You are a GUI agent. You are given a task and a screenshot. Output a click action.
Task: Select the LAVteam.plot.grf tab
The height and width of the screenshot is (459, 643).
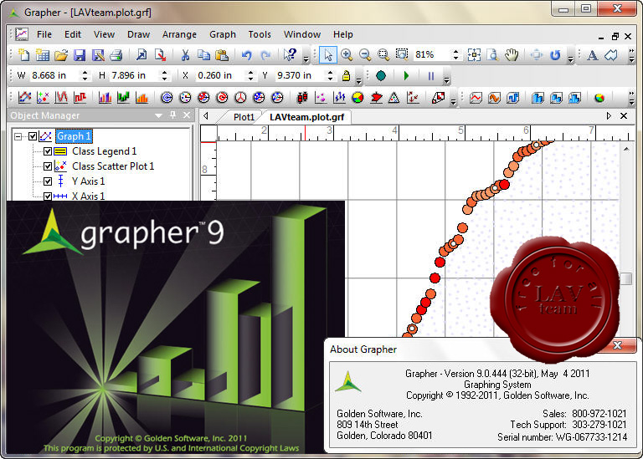click(306, 117)
